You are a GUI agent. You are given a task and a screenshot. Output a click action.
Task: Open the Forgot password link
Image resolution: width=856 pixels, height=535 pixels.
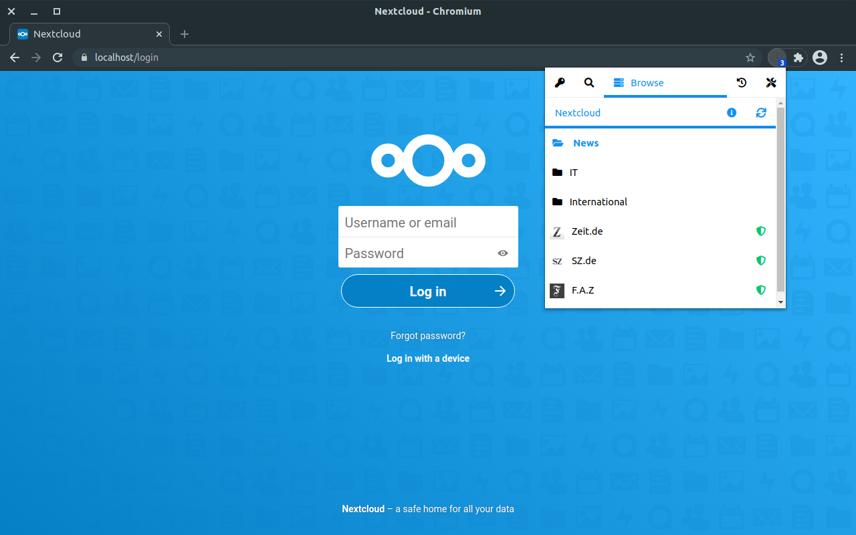pos(428,335)
